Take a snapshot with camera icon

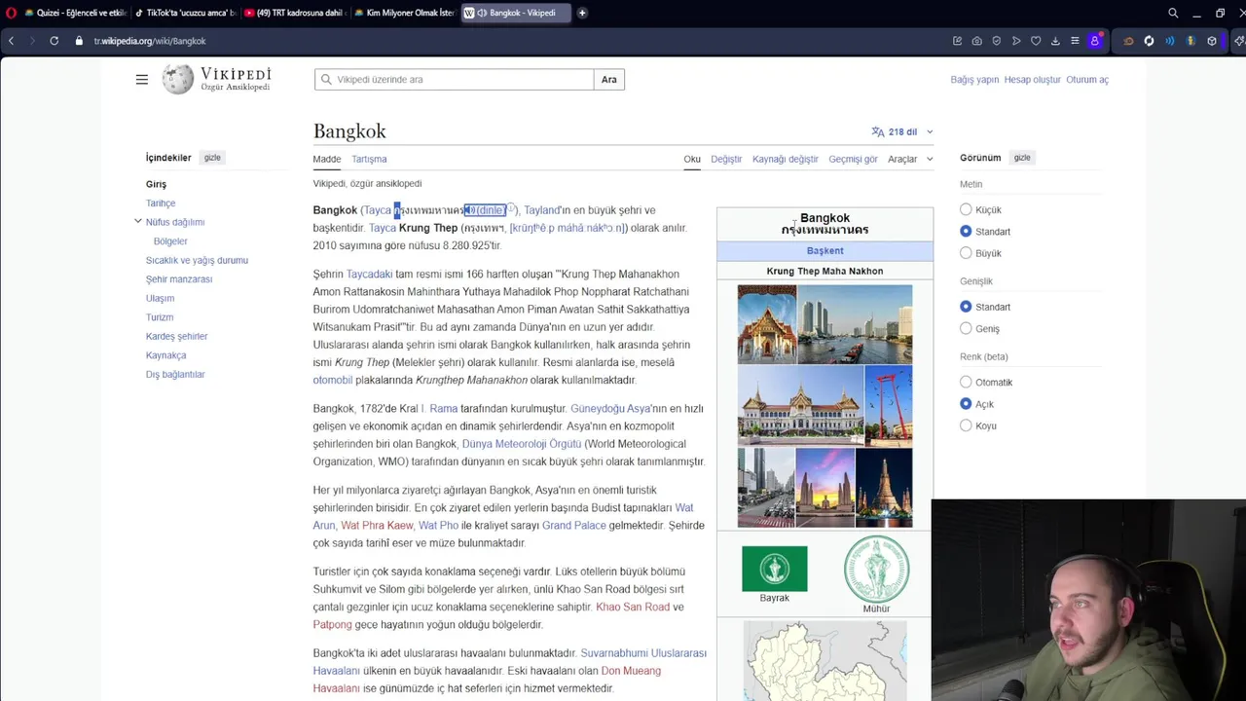click(976, 41)
